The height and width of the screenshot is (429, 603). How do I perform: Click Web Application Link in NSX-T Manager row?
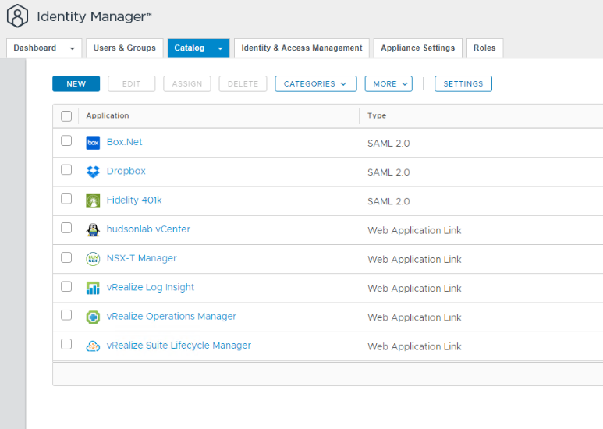point(414,260)
